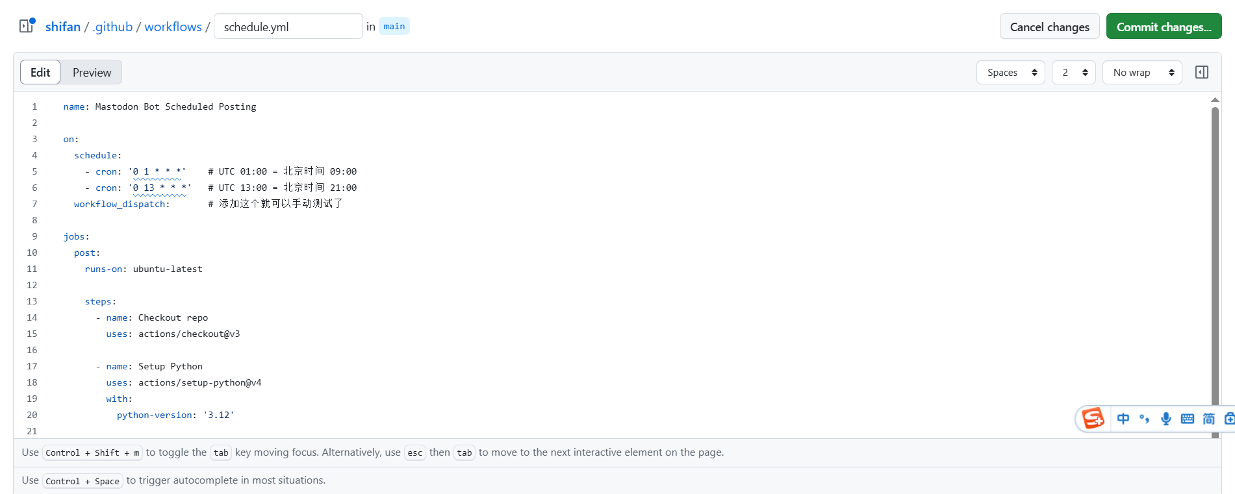Click the 'ubuntu-latest' value

[168, 269]
